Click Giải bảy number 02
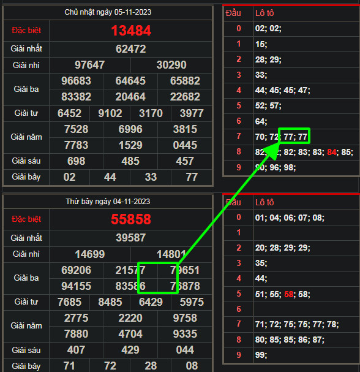Viewport: 360px width, 372px height. click(69, 177)
